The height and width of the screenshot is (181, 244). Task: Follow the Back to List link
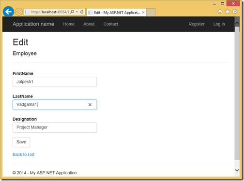click(x=24, y=154)
